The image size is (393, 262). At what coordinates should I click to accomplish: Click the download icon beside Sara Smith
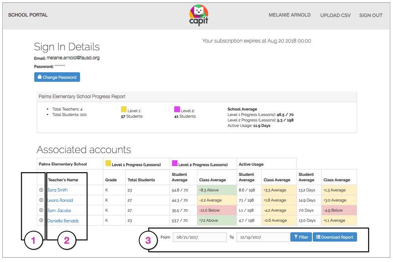(x=41, y=190)
